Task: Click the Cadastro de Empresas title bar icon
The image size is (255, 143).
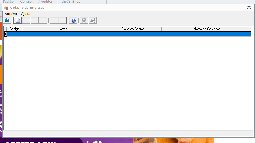Action: 6,8
